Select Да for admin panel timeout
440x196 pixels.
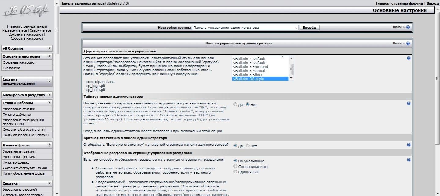[x=235, y=104]
